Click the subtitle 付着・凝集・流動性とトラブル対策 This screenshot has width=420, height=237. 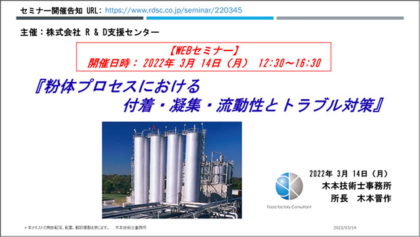(x=253, y=105)
